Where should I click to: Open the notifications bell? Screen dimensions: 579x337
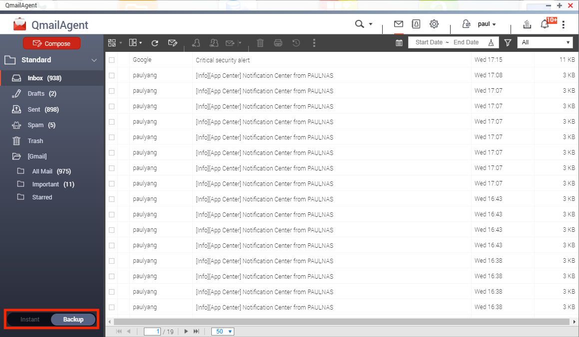pyautogui.click(x=545, y=23)
